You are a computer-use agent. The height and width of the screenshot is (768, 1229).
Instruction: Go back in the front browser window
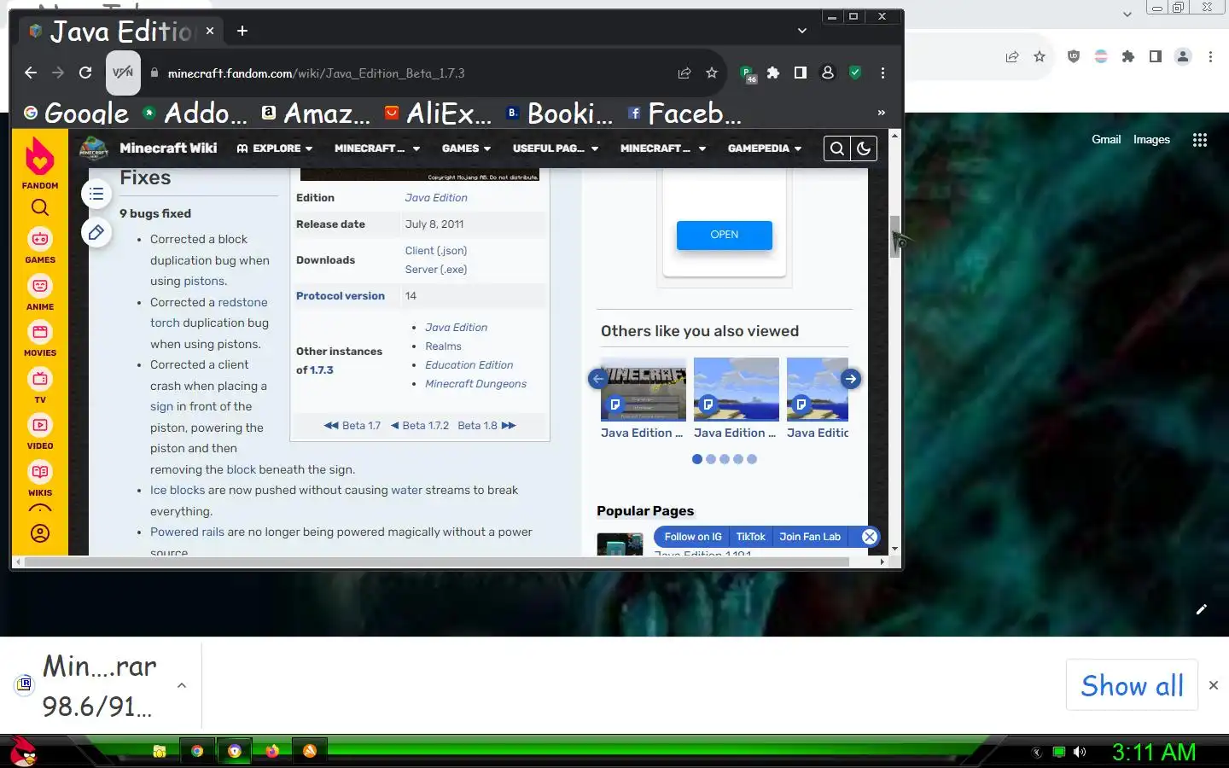[x=31, y=73]
